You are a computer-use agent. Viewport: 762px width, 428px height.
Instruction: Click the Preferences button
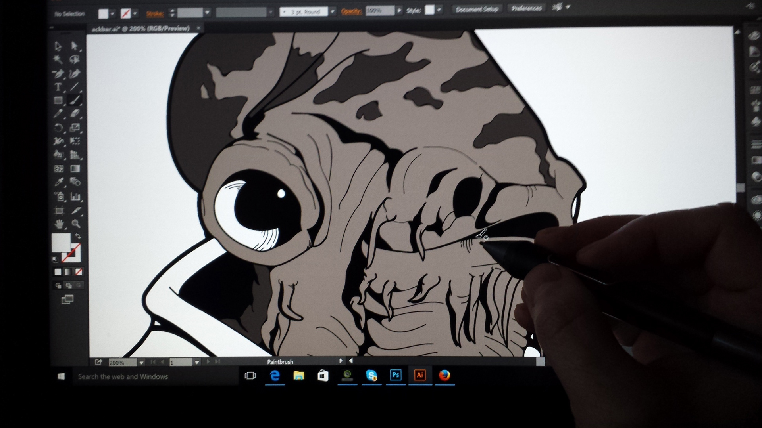[526, 8]
